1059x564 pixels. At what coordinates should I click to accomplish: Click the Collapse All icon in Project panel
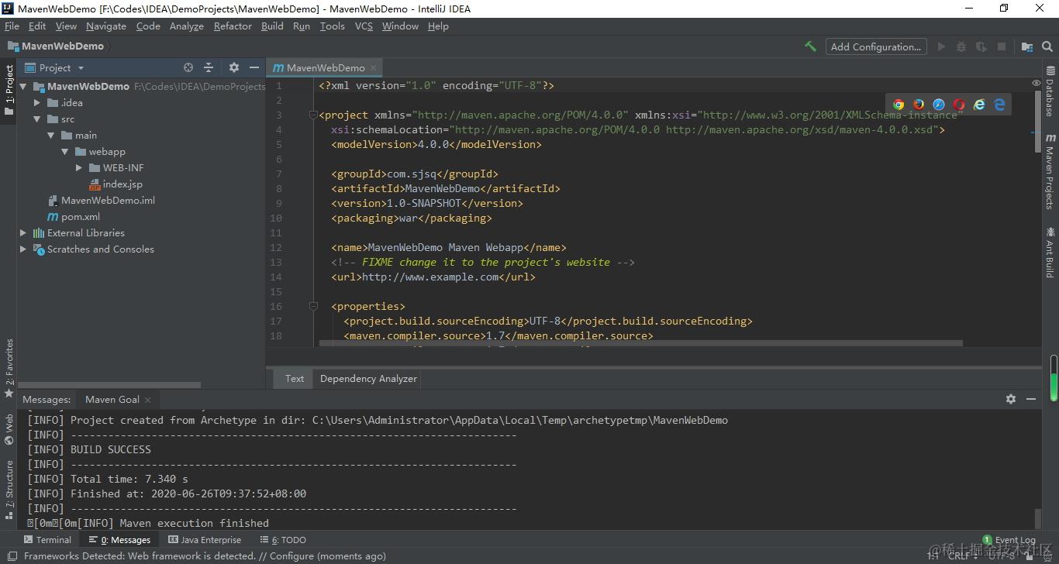(209, 67)
